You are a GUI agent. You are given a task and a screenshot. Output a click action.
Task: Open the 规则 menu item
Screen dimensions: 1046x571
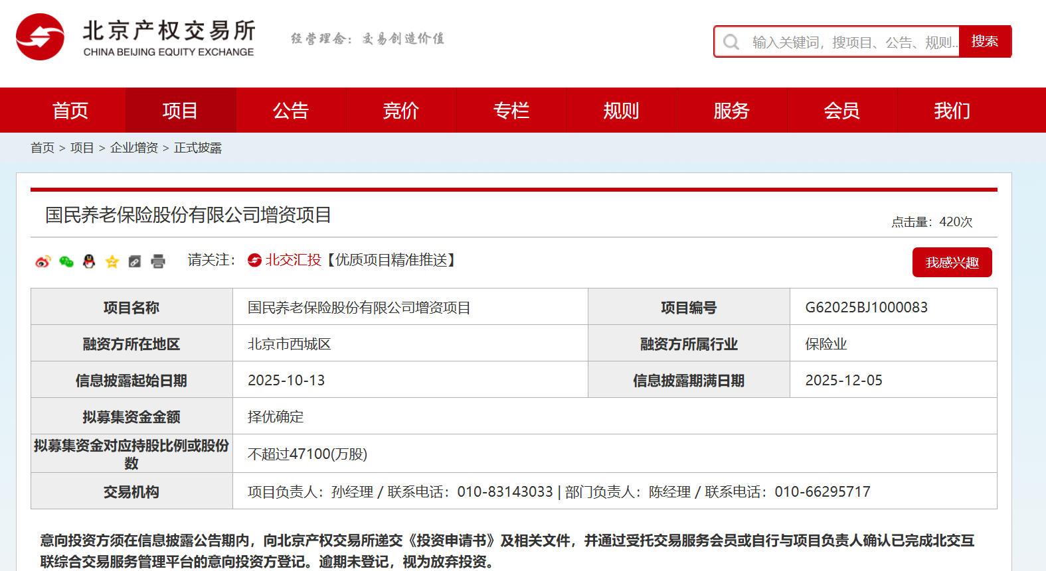[x=621, y=111]
